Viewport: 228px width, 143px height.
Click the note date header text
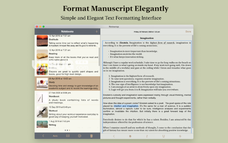point(147,32)
